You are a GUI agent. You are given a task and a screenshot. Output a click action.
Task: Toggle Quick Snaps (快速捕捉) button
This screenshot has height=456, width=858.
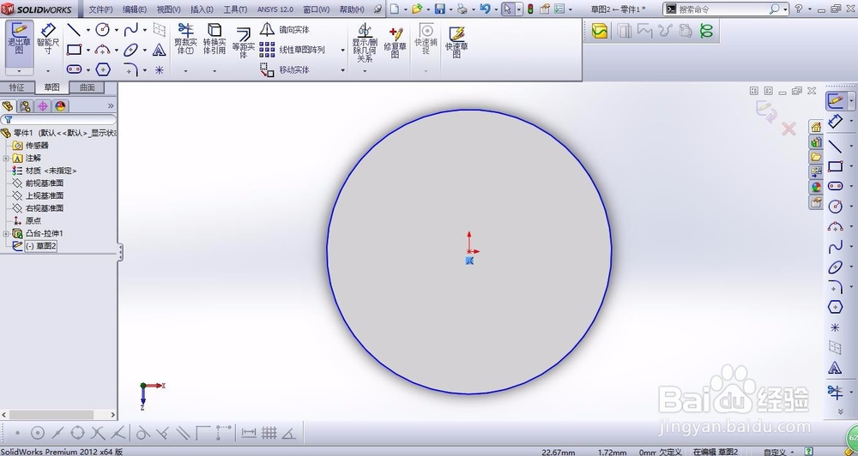pos(426,39)
